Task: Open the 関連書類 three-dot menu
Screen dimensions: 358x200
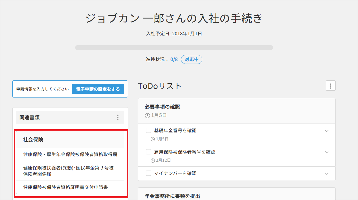Action: point(118,117)
